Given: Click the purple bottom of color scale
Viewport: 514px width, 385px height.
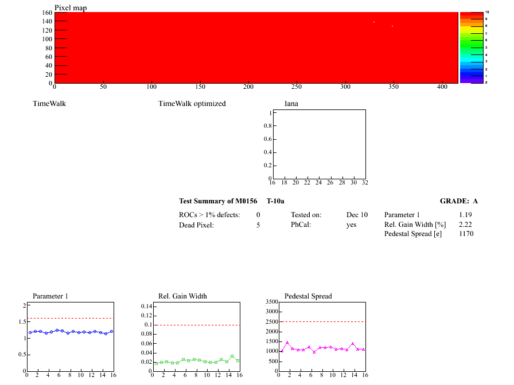Looking at the screenshot, I should pyautogui.click(x=472, y=81).
